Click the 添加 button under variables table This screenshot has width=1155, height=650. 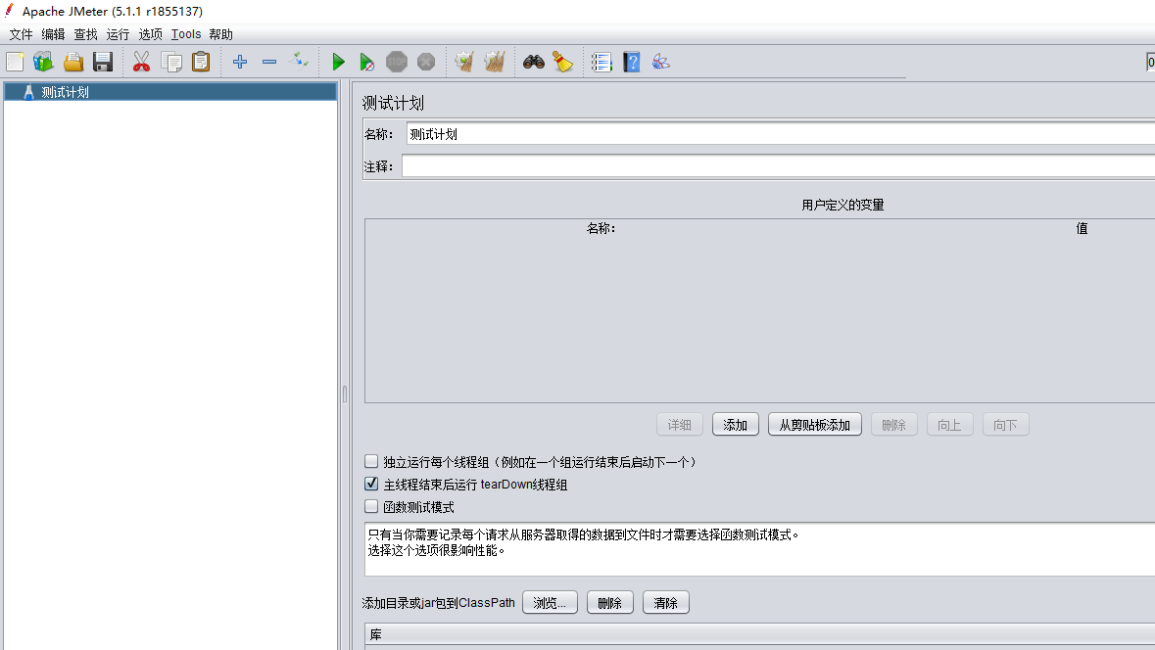tap(735, 425)
